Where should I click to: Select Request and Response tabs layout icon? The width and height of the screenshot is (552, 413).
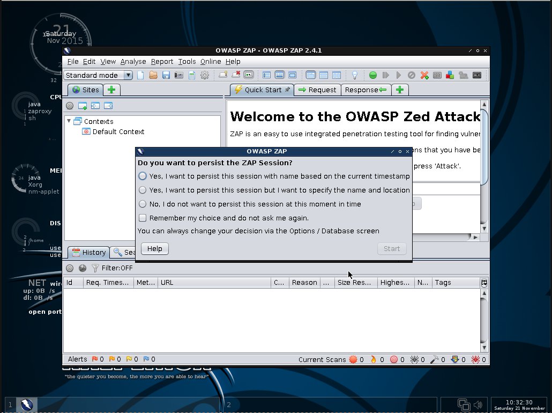click(310, 75)
